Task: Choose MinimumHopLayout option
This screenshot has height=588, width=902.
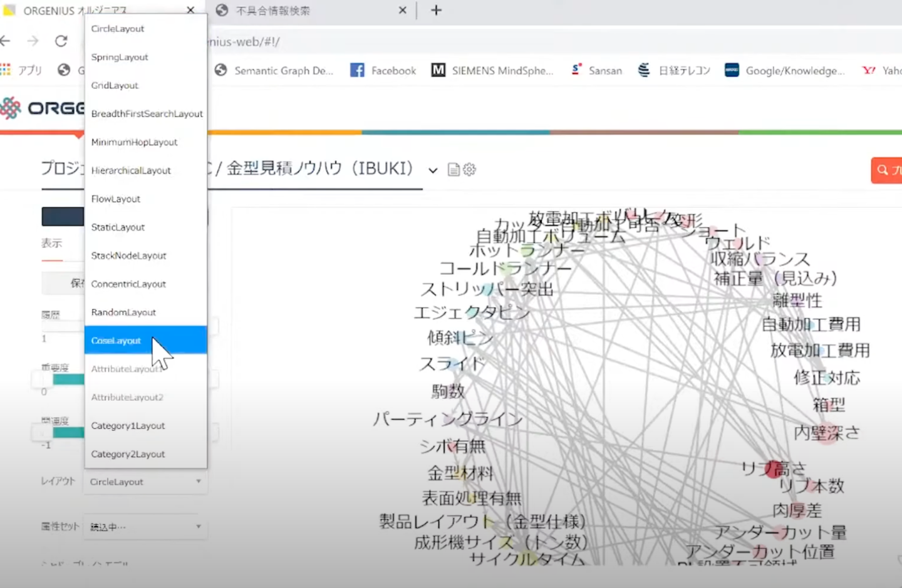Action: click(146, 142)
